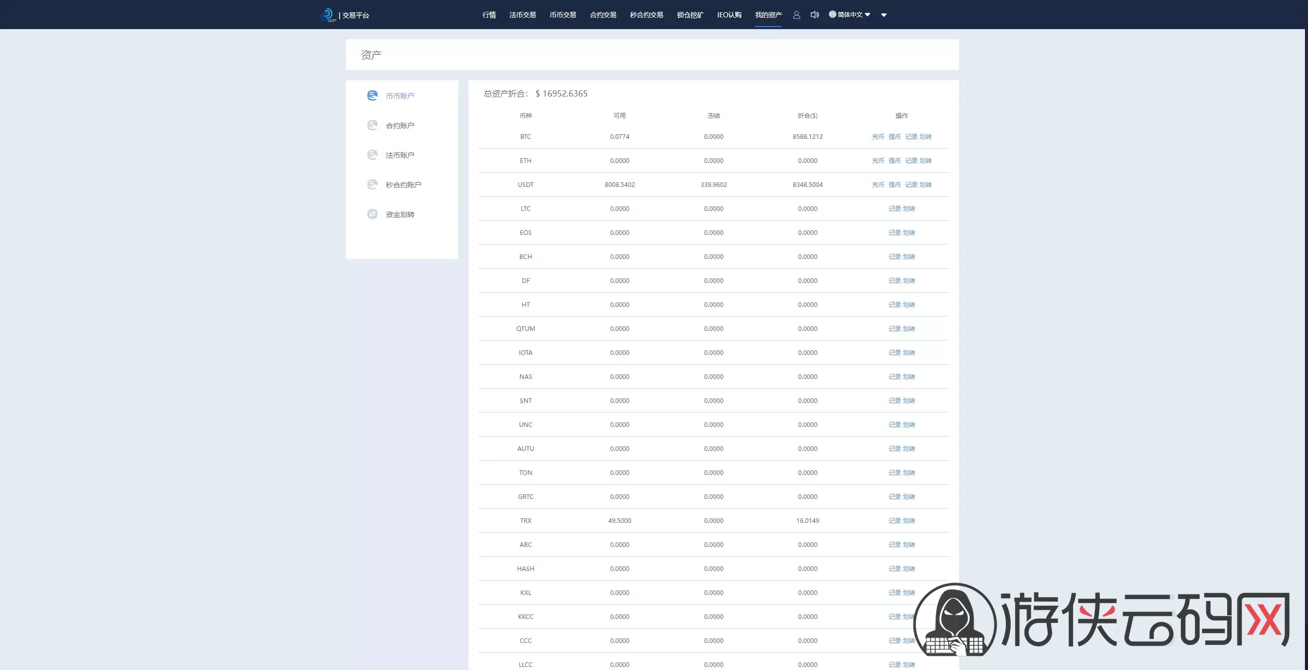Open 记录 link for ETH row
The width and height of the screenshot is (1308, 670).
(911, 160)
